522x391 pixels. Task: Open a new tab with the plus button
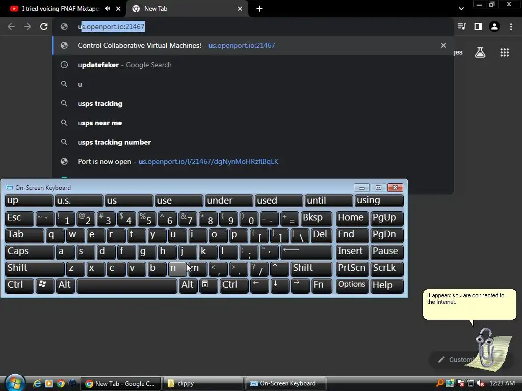pos(259,9)
